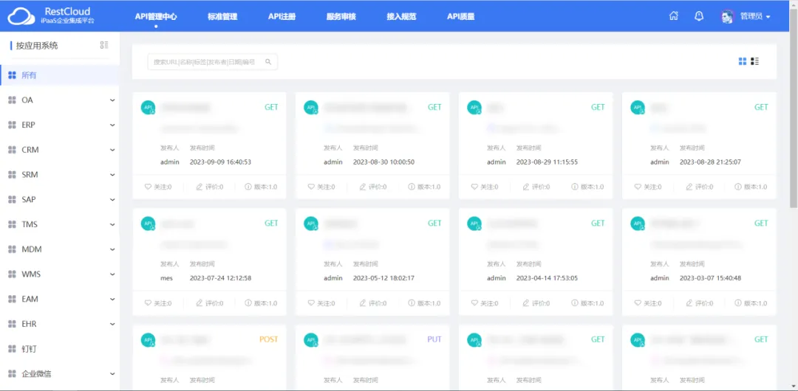Rate the API published 2023-08-29 11:15:55

[536, 187]
